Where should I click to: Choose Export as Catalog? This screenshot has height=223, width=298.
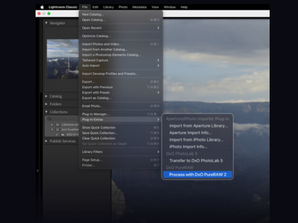point(121,98)
